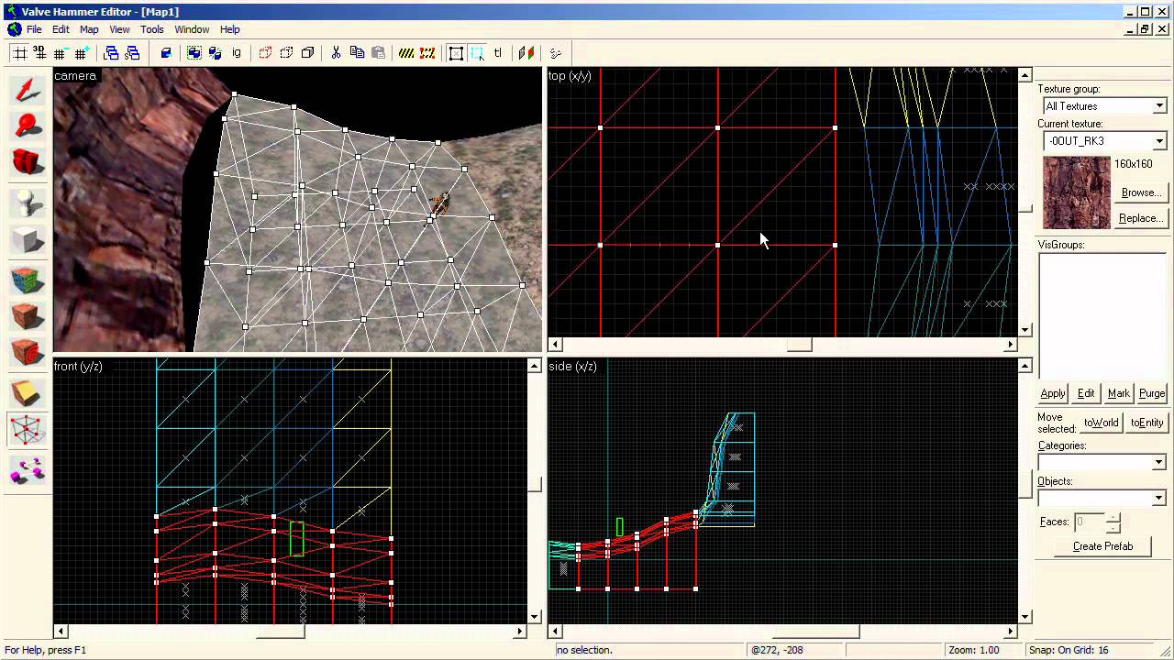Toggle select-by-handles mode
This screenshot has height=660, width=1174.
456,53
